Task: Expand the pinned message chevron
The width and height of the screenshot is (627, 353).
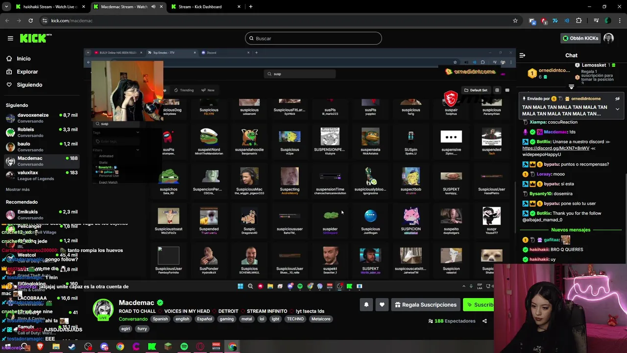Action: (x=617, y=109)
